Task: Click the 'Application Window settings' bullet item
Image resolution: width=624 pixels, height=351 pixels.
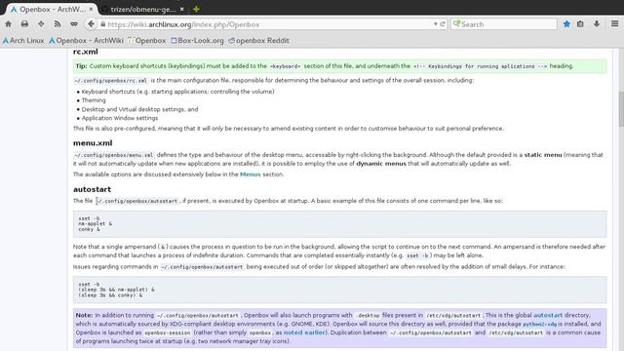Action: [x=120, y=118]
